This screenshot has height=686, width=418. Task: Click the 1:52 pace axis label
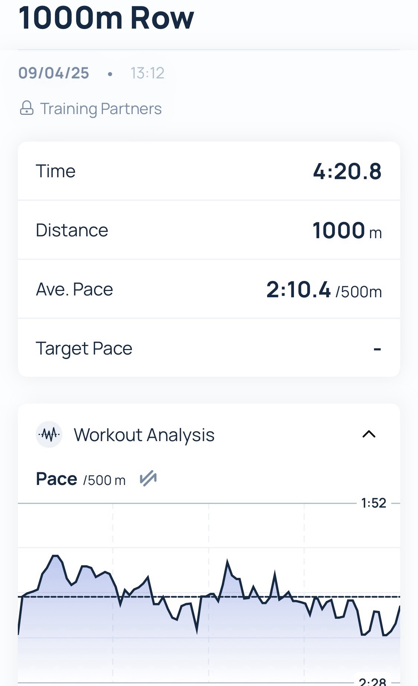(x=373, y=503)
